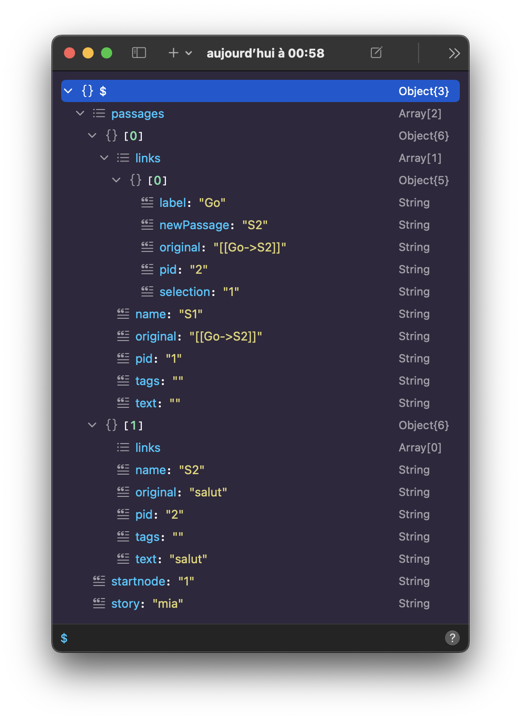
Task: Toggle the sidebar icon in the toolbar
Action: (x=140, y=53)
